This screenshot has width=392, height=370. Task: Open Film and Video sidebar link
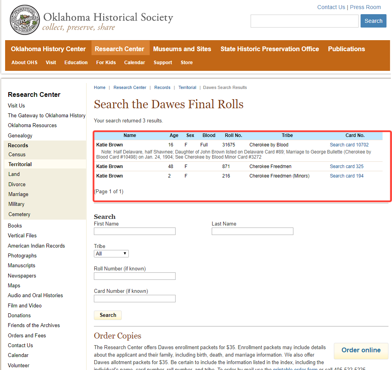pos(24,305)
